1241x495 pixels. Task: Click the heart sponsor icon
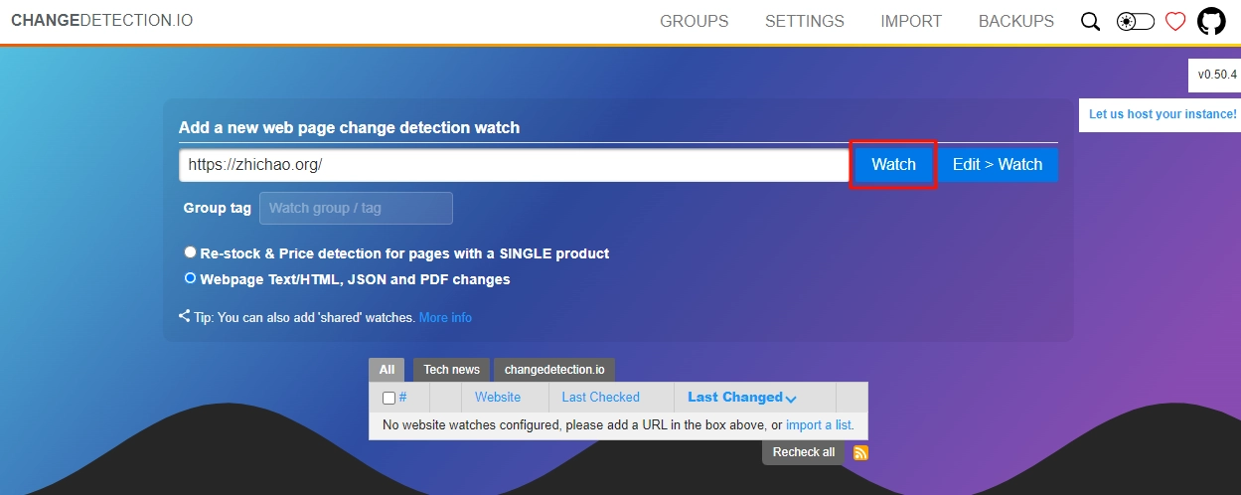point(1175,22)
